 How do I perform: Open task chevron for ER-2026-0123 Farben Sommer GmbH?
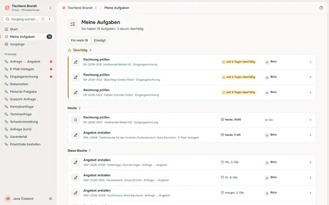pos(310,92)
